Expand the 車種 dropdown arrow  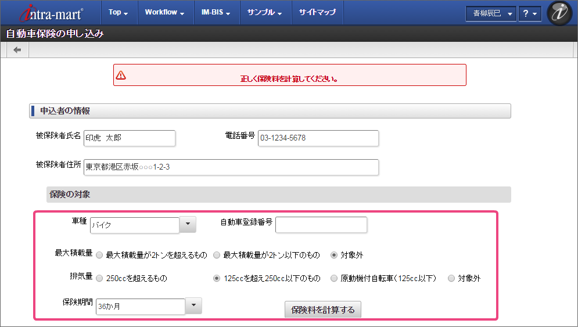point(188,224)
